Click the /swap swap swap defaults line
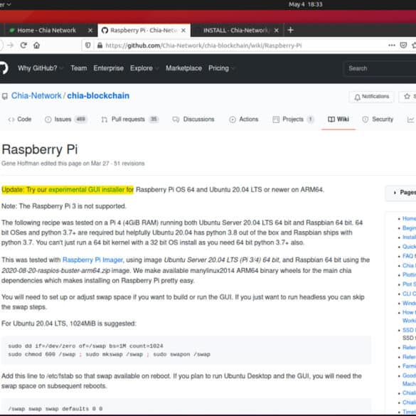The height and width of the screenshot is (416, 416). coord(55,409)
